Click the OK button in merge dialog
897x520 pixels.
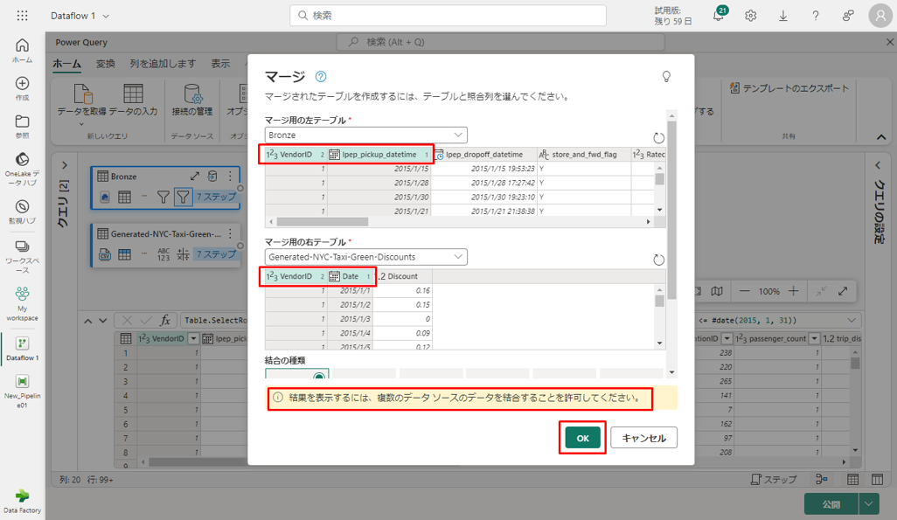[x=582, y=439]
